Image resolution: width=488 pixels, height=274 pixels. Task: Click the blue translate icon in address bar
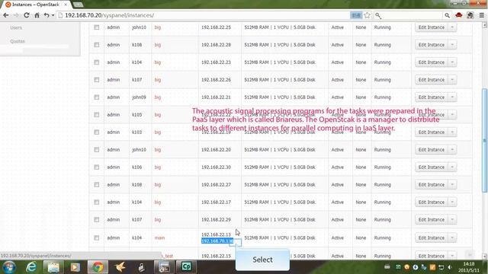(x=356, y=15)
